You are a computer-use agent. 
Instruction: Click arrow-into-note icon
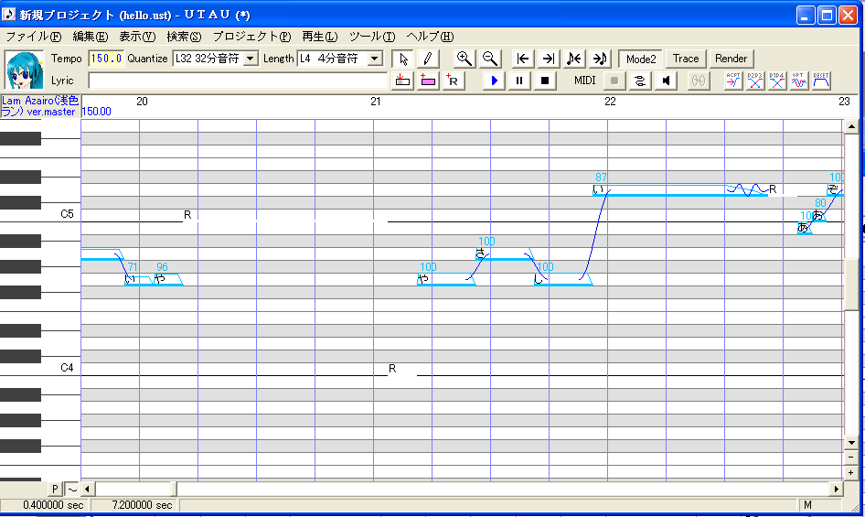(599, 59)
